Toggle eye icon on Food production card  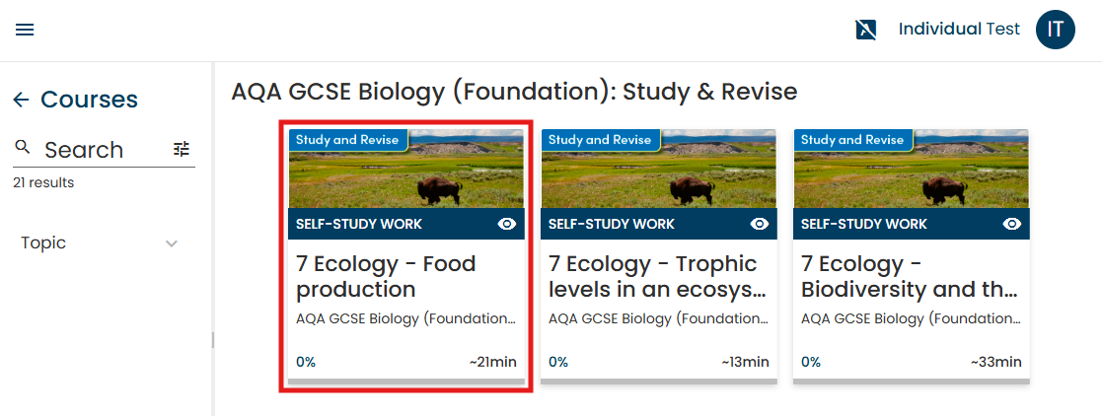tap(507, 224)
